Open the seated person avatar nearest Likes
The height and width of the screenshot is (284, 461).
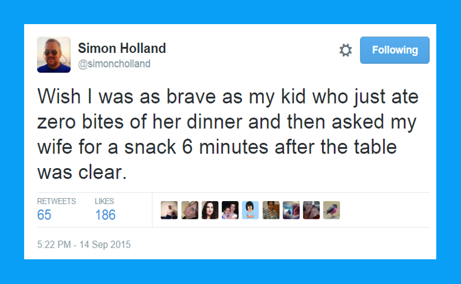click(x=169, y=210)
